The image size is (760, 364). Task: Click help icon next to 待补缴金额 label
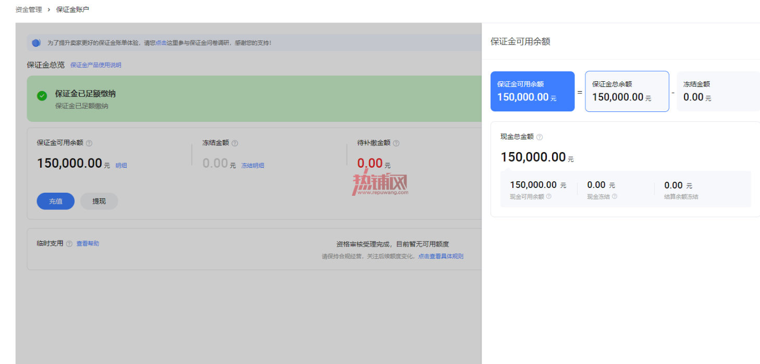coord(396,143)
